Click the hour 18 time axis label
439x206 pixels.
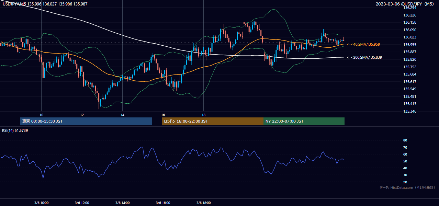(x=203, y=114)
